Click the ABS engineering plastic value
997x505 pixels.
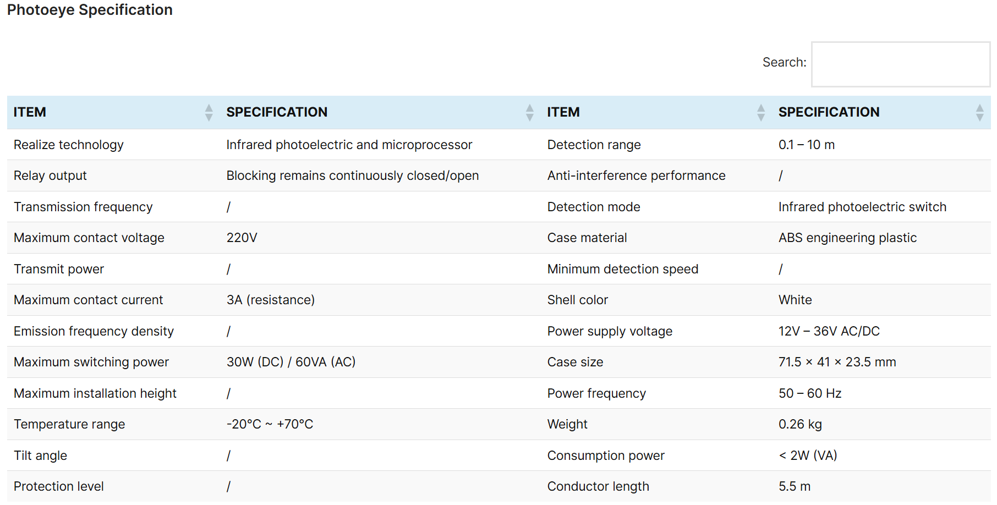tap(847, 238)
